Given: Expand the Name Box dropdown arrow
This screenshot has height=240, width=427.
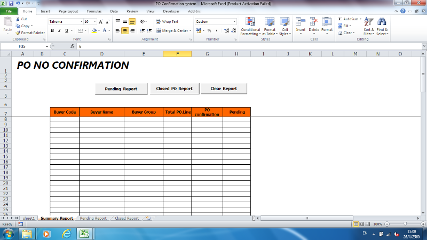Looking at the screenshot, I should tap(46, 47).
